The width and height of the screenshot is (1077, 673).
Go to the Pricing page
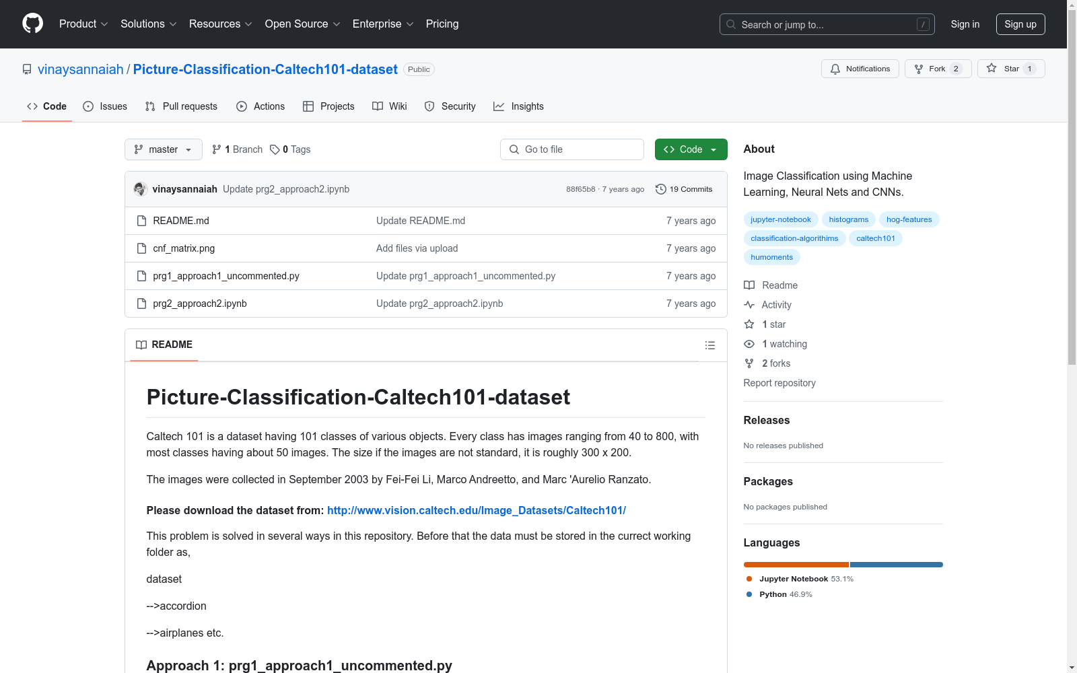click(442, 24)
